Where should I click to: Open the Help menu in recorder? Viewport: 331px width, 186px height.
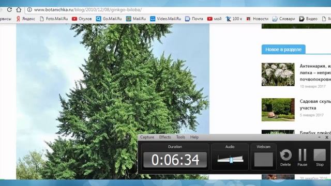coord(194,137)
